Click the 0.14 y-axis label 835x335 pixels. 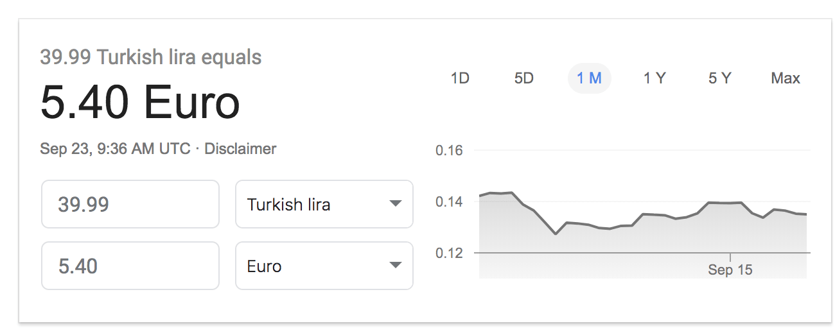point(449,202)
